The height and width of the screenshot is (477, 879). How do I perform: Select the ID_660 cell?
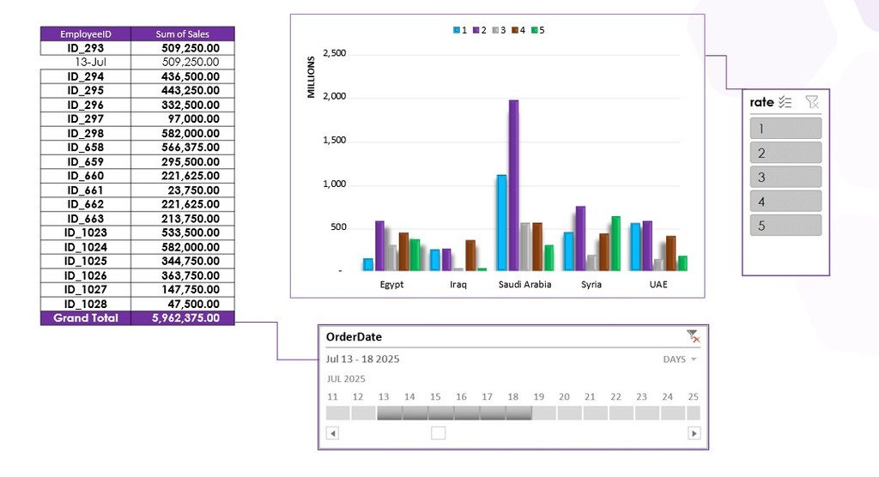[86, 176]
